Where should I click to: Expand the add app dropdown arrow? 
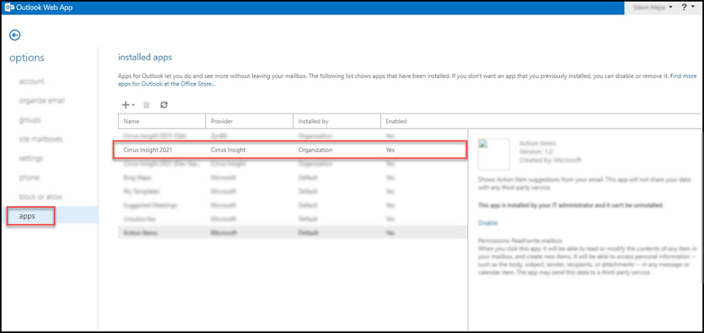click(x=133, y=105)
